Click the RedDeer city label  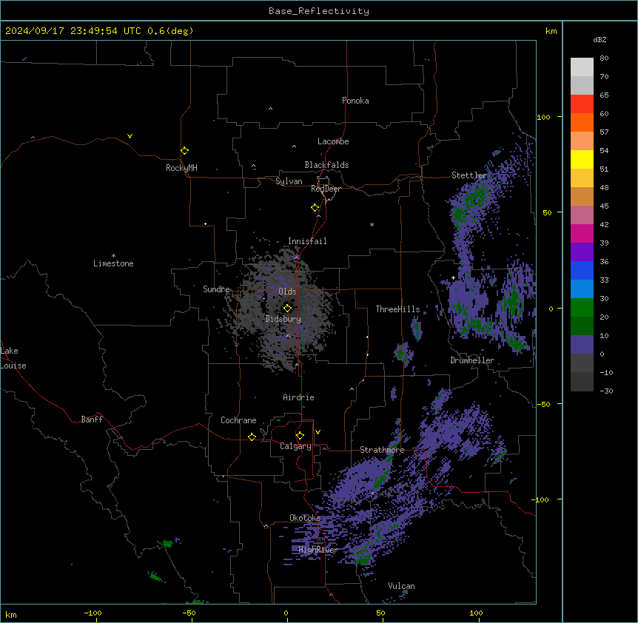[x=326, y=189]
